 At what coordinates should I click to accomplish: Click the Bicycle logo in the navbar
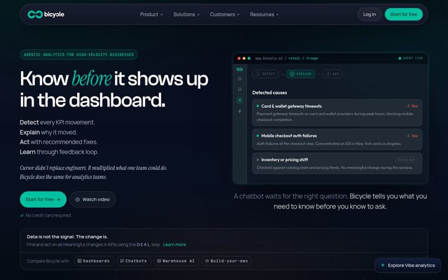[x=45, y=14]
